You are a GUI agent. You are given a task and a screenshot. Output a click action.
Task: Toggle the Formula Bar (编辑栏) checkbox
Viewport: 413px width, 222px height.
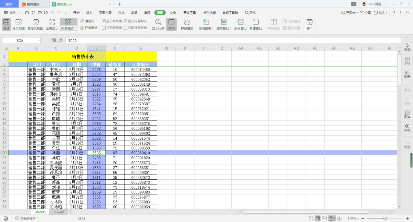coord(82,21)
